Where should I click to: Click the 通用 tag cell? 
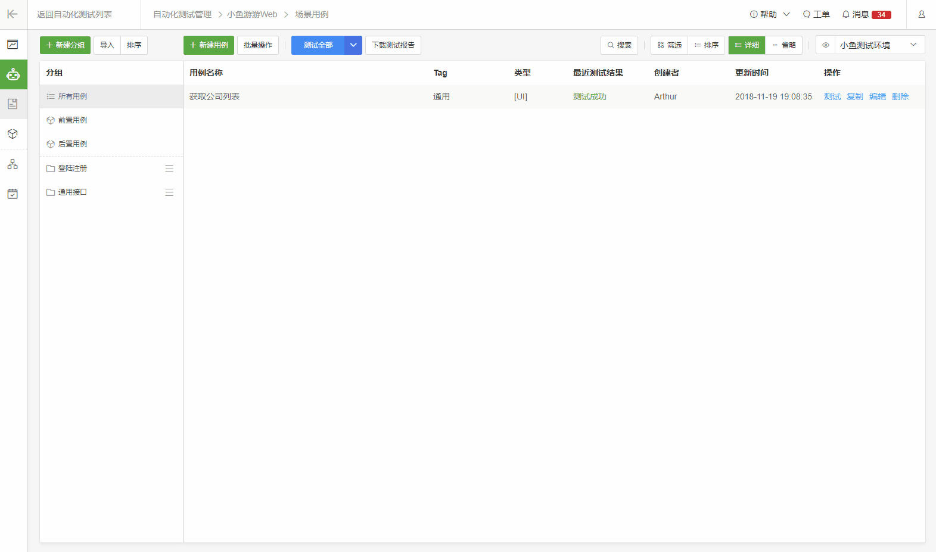[x=441, y=96]
